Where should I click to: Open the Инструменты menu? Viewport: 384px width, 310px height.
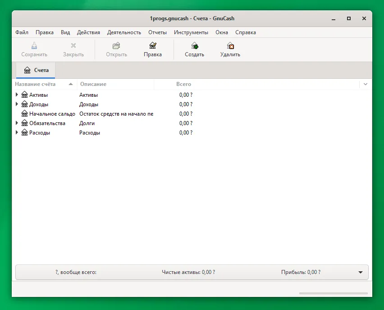coord(191,32)
